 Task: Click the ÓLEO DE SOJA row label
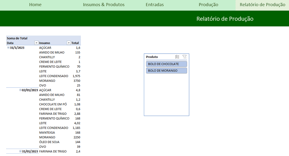tap(49, 142)
